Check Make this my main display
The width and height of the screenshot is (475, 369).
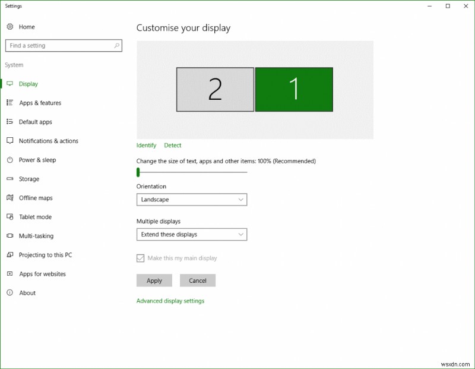140,258
